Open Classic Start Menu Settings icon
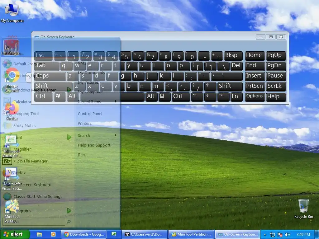Image resolution: width=319 pixels, height=239 pixels. point(7,197)
